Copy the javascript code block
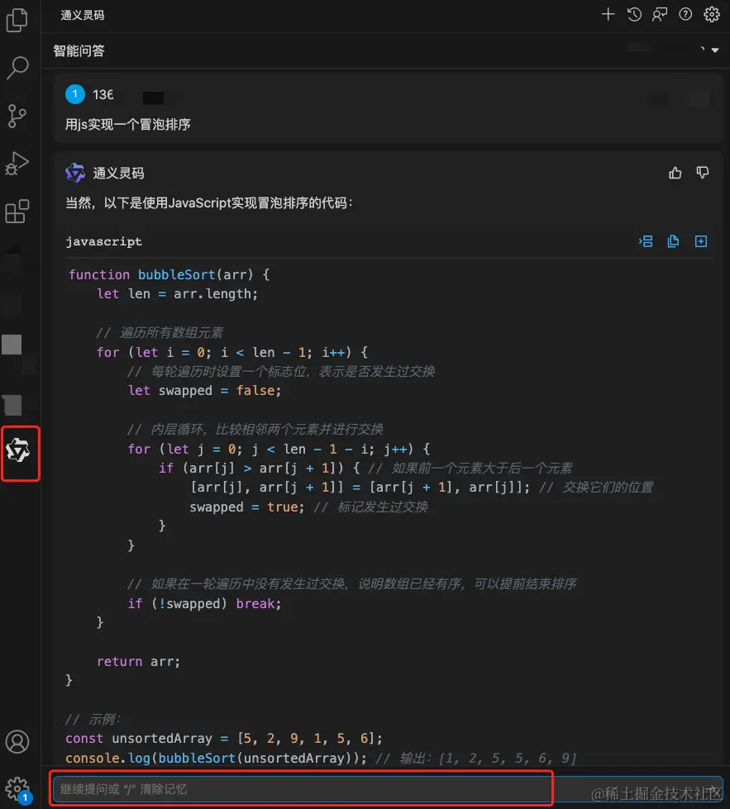The height and width of the screenshot is (809, 730). [673, 241]
